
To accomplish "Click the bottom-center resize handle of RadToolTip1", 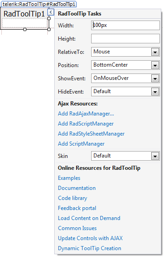I will coord(25,29).
